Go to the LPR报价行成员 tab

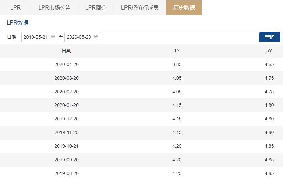click(140, 7)
